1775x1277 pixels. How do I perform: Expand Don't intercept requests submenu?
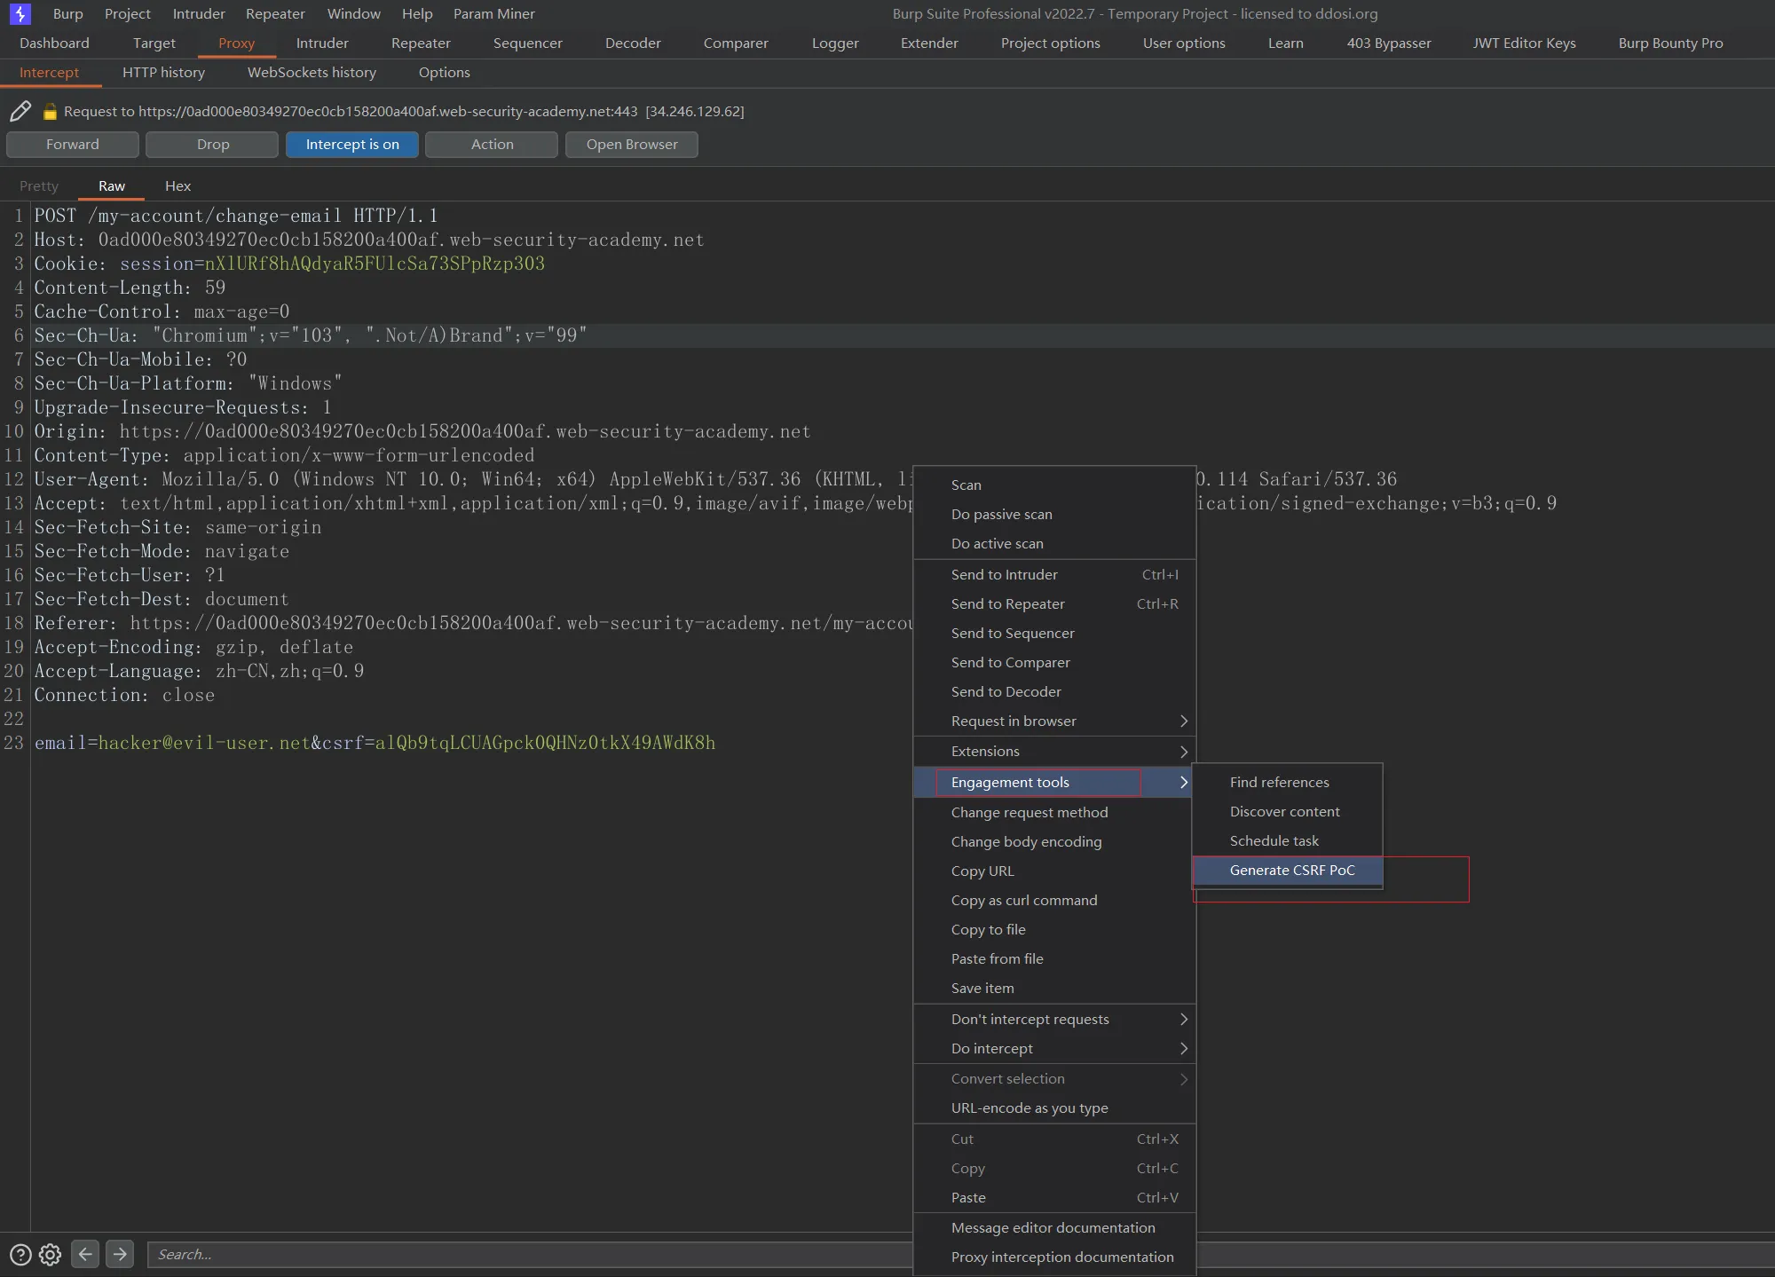[1183, 1019]
